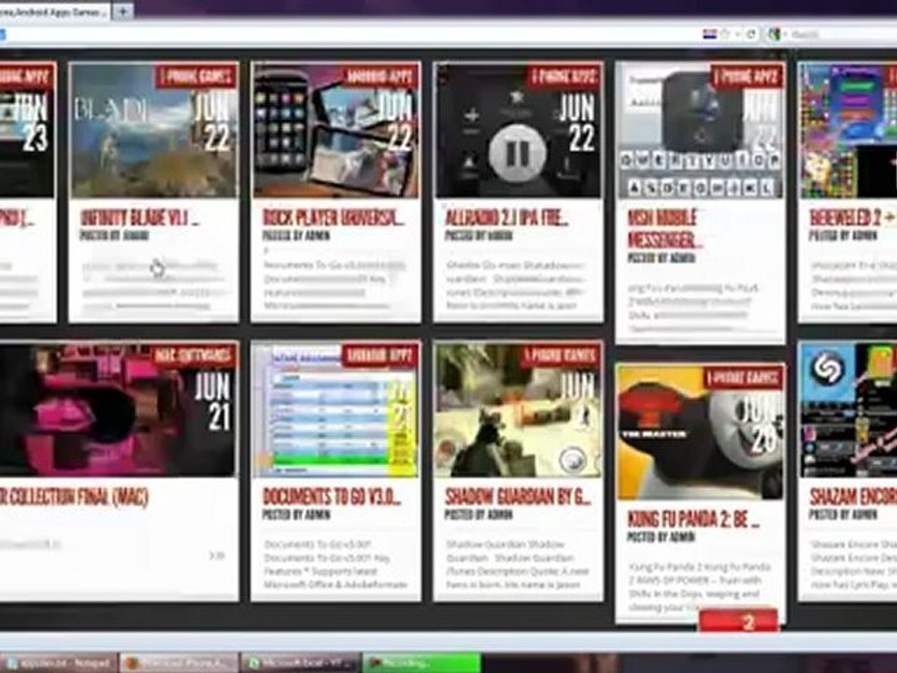Click Android Apps tag on Rock Player card
The width and height of the screenshot is (897, 673).
coord(378,76)
